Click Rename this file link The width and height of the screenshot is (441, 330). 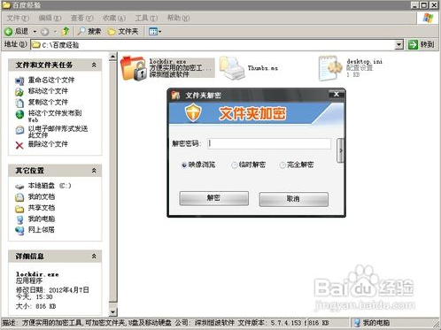pos(51,81)
